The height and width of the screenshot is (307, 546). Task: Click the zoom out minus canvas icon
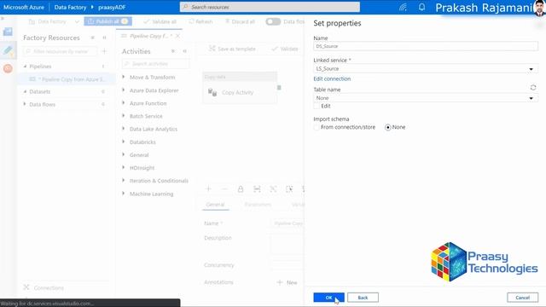[224, 189]
